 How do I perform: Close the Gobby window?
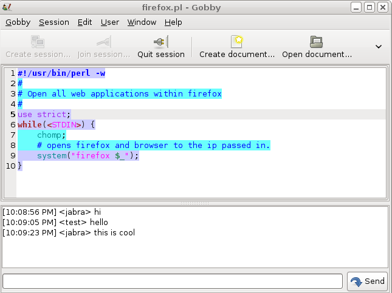tap(383, 7)
